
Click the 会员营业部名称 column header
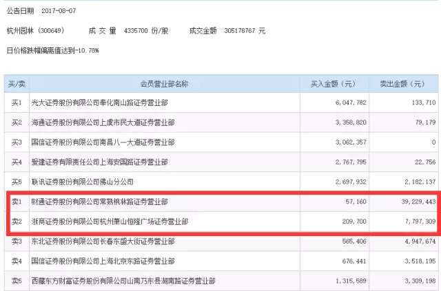click(163, 83)
